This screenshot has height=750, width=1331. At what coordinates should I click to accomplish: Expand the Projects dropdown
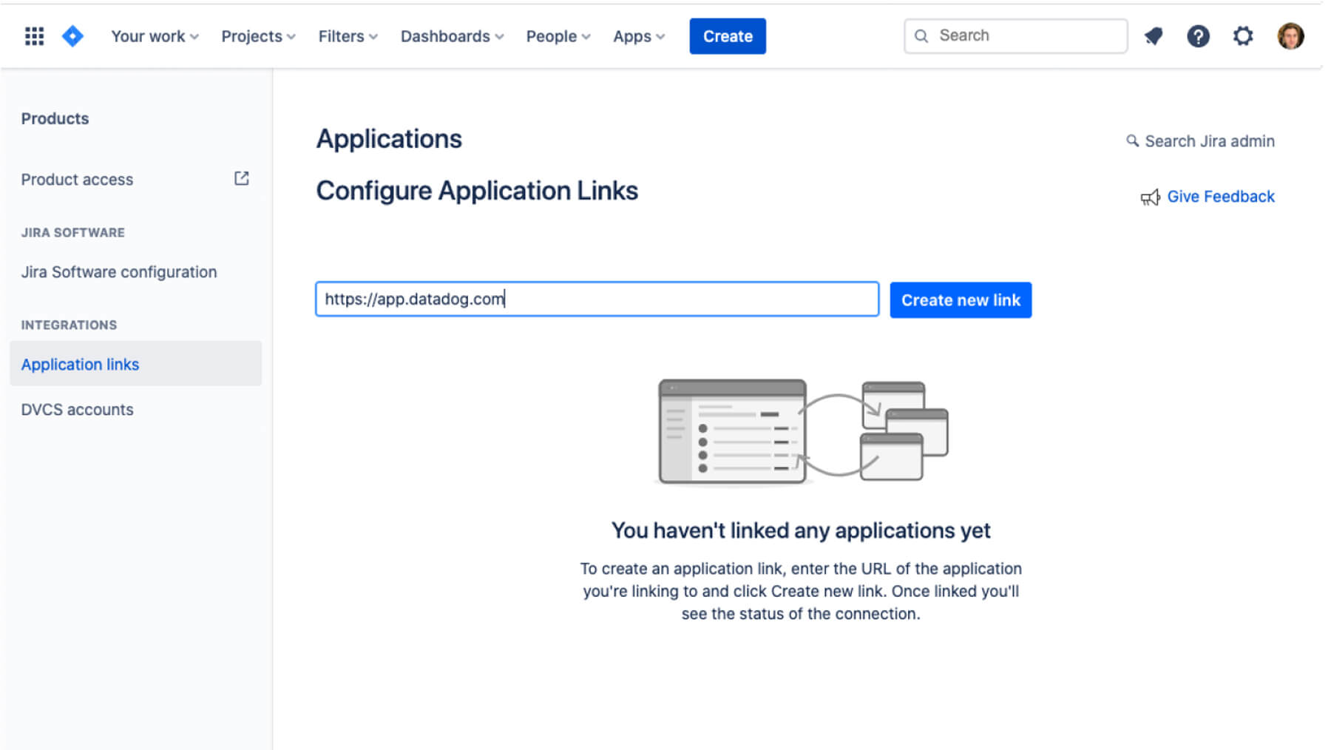(x=257, y=36)
